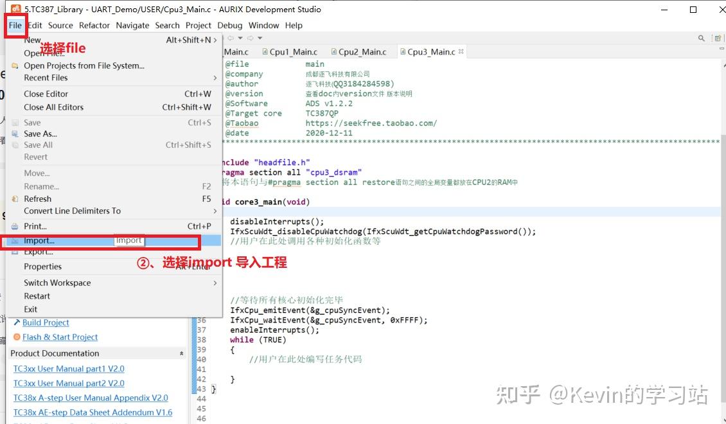Open Search via the magnifier icon

pyautogui.click(x=701, y=39)
